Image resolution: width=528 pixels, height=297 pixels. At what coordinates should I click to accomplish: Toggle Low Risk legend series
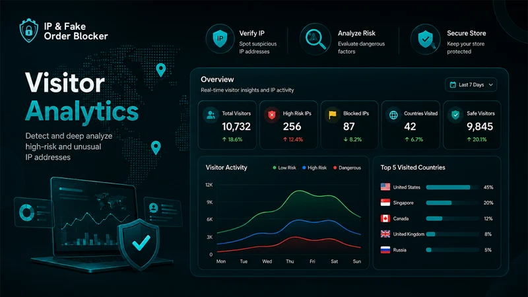click(x=284, y=168)
